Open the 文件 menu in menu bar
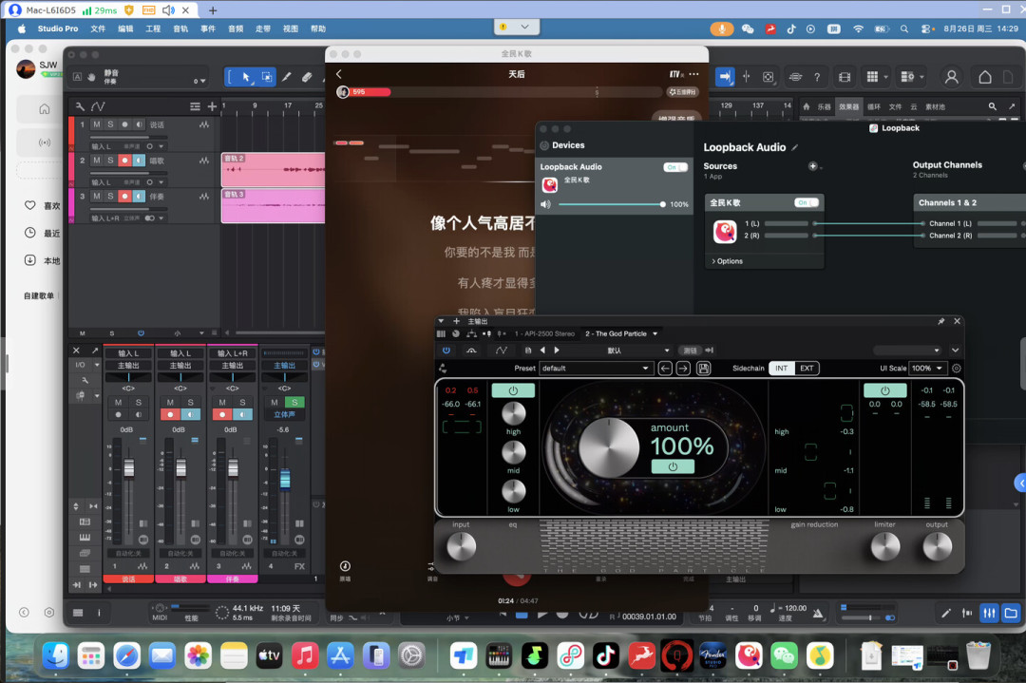1026x683 pixels. [x=98, y=28]
